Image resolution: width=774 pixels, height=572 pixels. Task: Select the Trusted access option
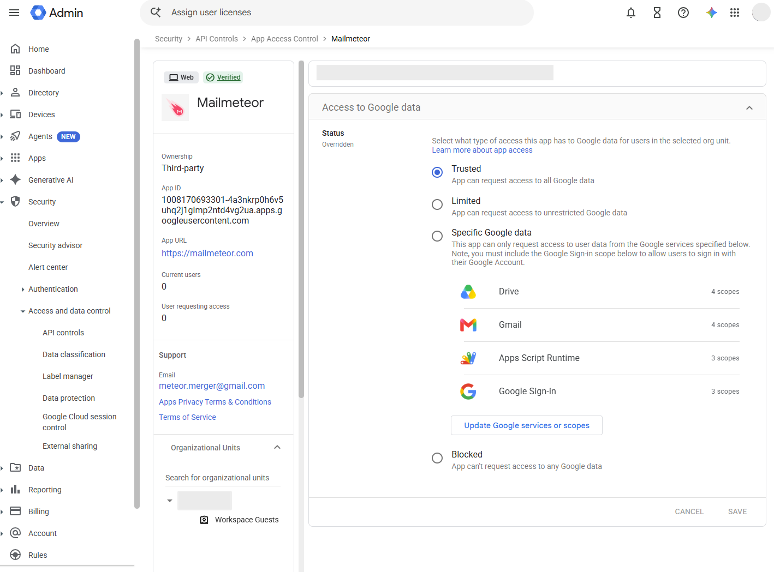point(437,172)
